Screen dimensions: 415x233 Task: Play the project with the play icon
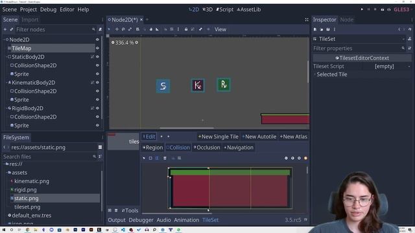(x=362, y=10)
